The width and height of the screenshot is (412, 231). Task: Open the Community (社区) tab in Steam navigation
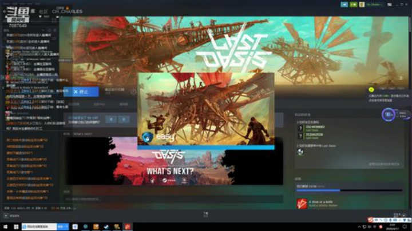[x=43, y=11]
